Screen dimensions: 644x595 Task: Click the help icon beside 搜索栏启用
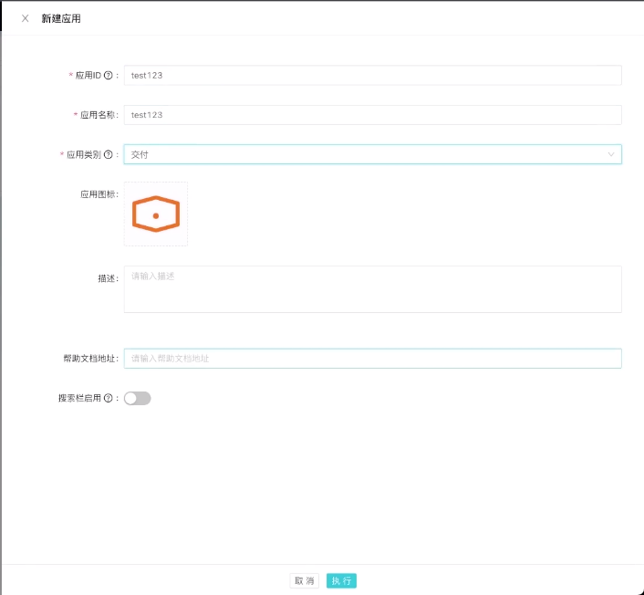click(x=109, y=399)
